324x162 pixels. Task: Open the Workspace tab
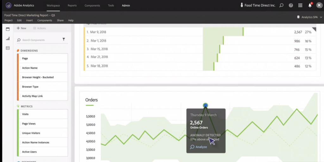(53, 6)
